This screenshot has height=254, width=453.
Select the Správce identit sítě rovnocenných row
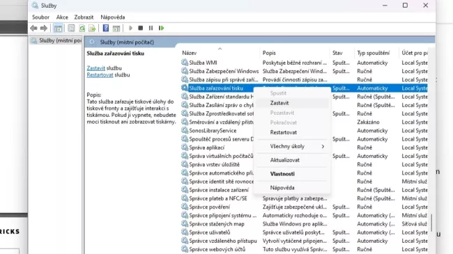point(305,181)
